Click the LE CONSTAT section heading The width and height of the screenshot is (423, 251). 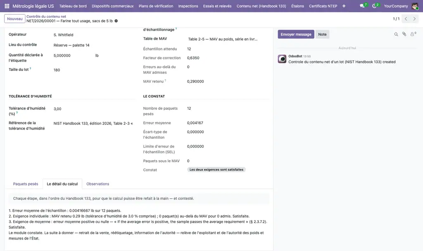pyautogui.click(x=154, y=96)
